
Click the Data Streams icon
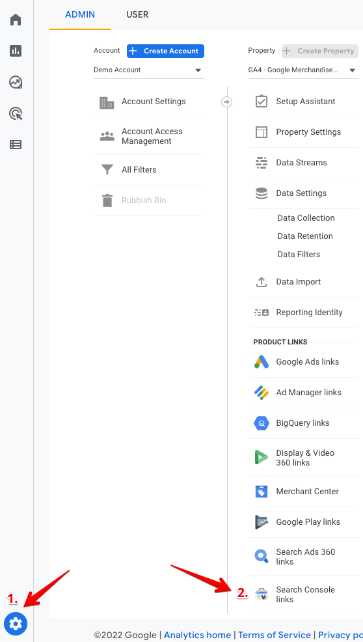point(261,163)
